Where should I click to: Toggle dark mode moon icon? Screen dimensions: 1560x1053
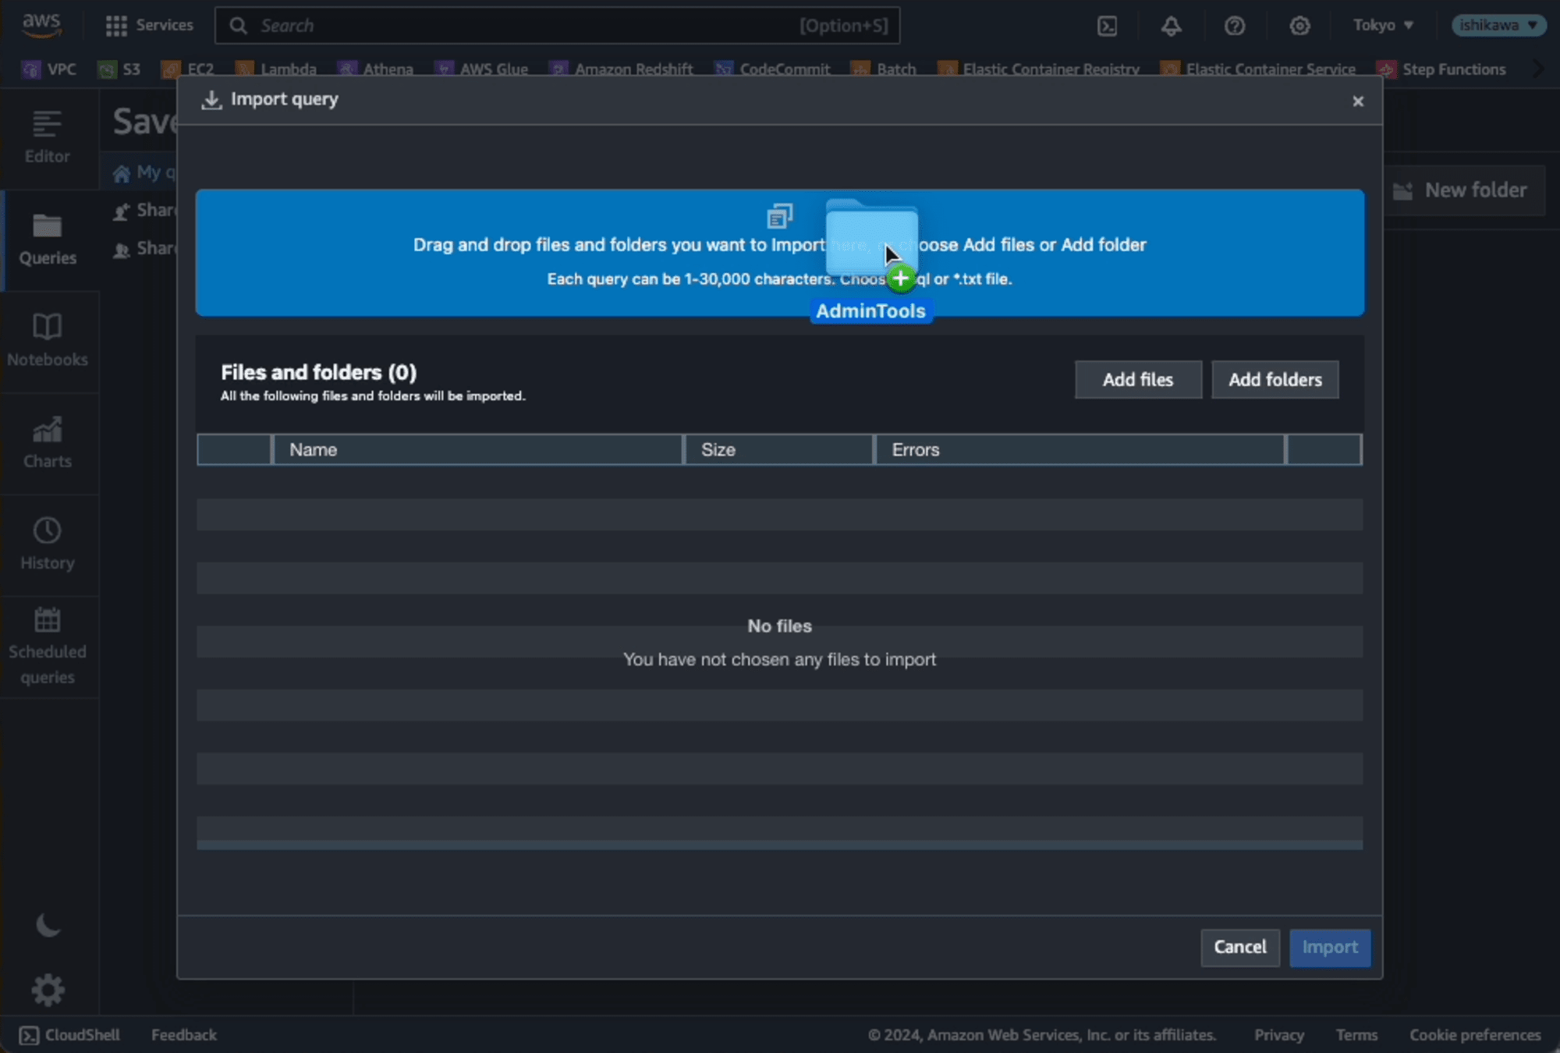tap(47, 926)
